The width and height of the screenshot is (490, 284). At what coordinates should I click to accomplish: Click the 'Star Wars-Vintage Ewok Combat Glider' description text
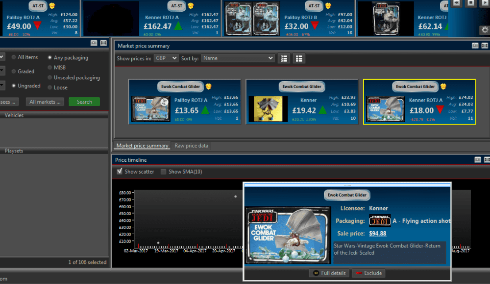(387, 249)
